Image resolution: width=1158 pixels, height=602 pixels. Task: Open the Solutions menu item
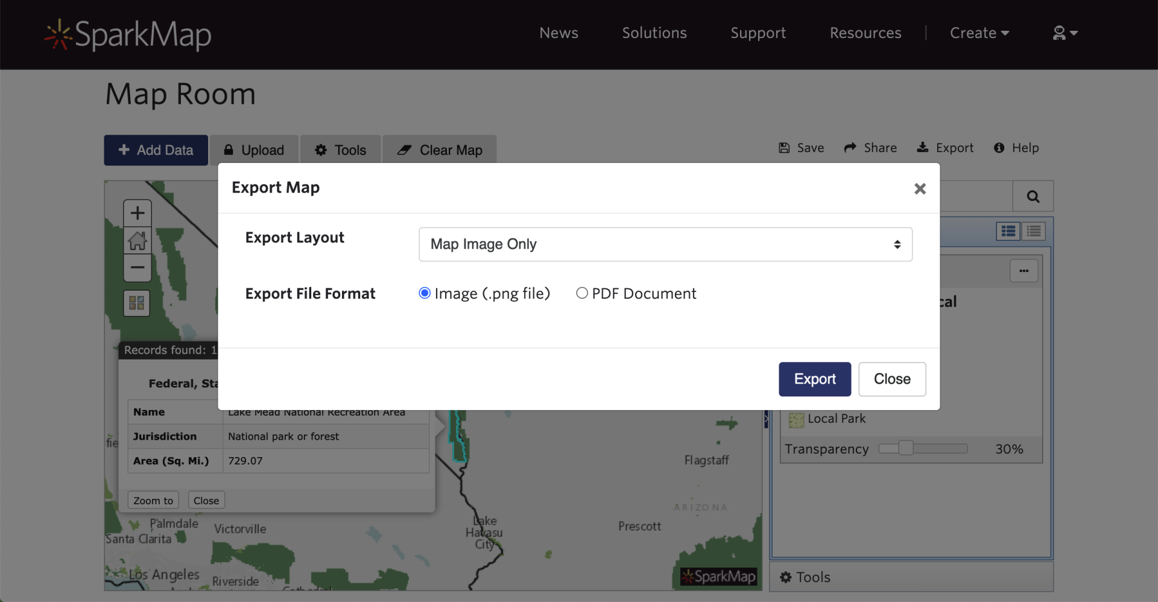pyautogui.click(x=654, y=33)
